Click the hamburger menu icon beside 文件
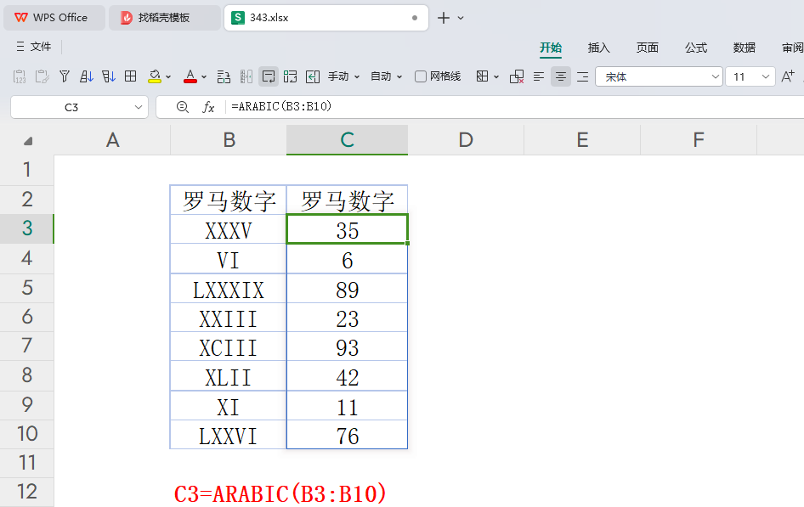The image size is (804, 507). [x=20, y=47]
